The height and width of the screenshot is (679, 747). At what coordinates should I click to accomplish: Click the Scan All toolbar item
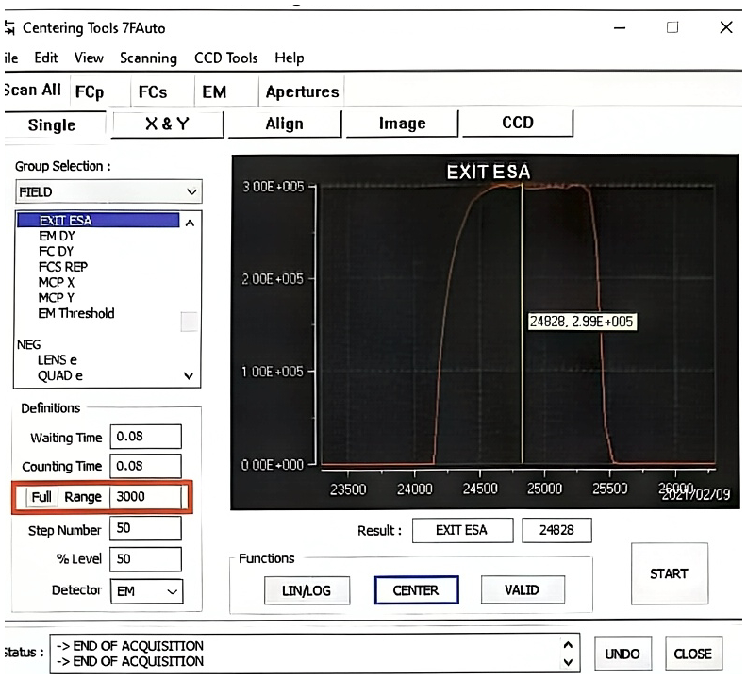pyautogui.click(x=32, y=90)
